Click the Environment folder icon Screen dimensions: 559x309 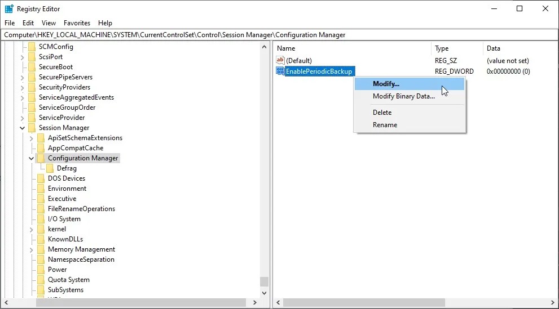41,189
